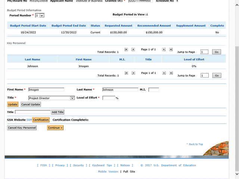Click the lower Jump to Page field
The height and width of the screenshot is (179, 239).
point(205,75)
